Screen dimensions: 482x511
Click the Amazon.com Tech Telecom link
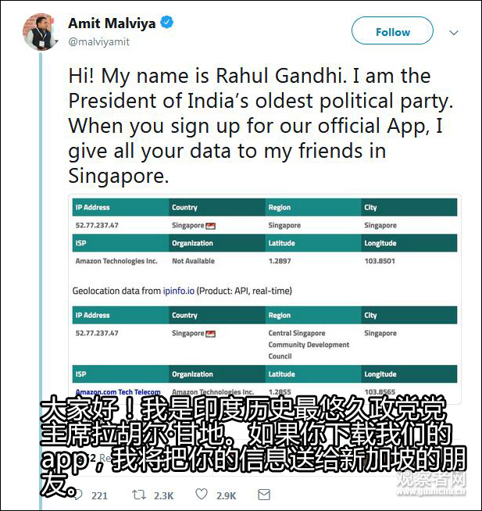pyautogui.click(x=118, y=391)
